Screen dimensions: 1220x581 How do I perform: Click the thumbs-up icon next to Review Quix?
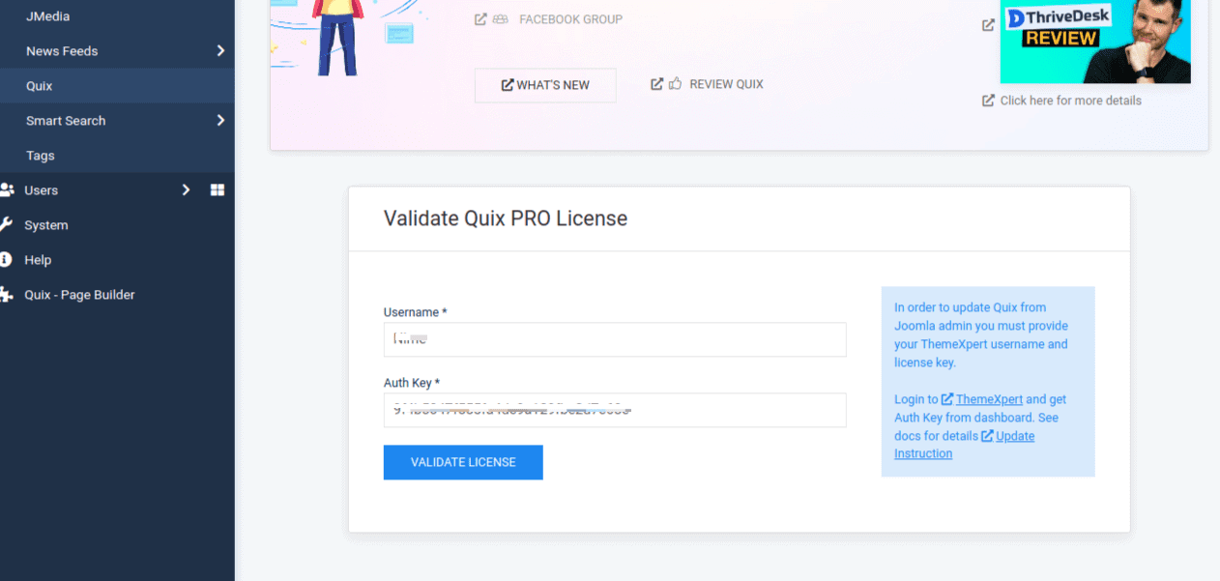coord(676,84)
